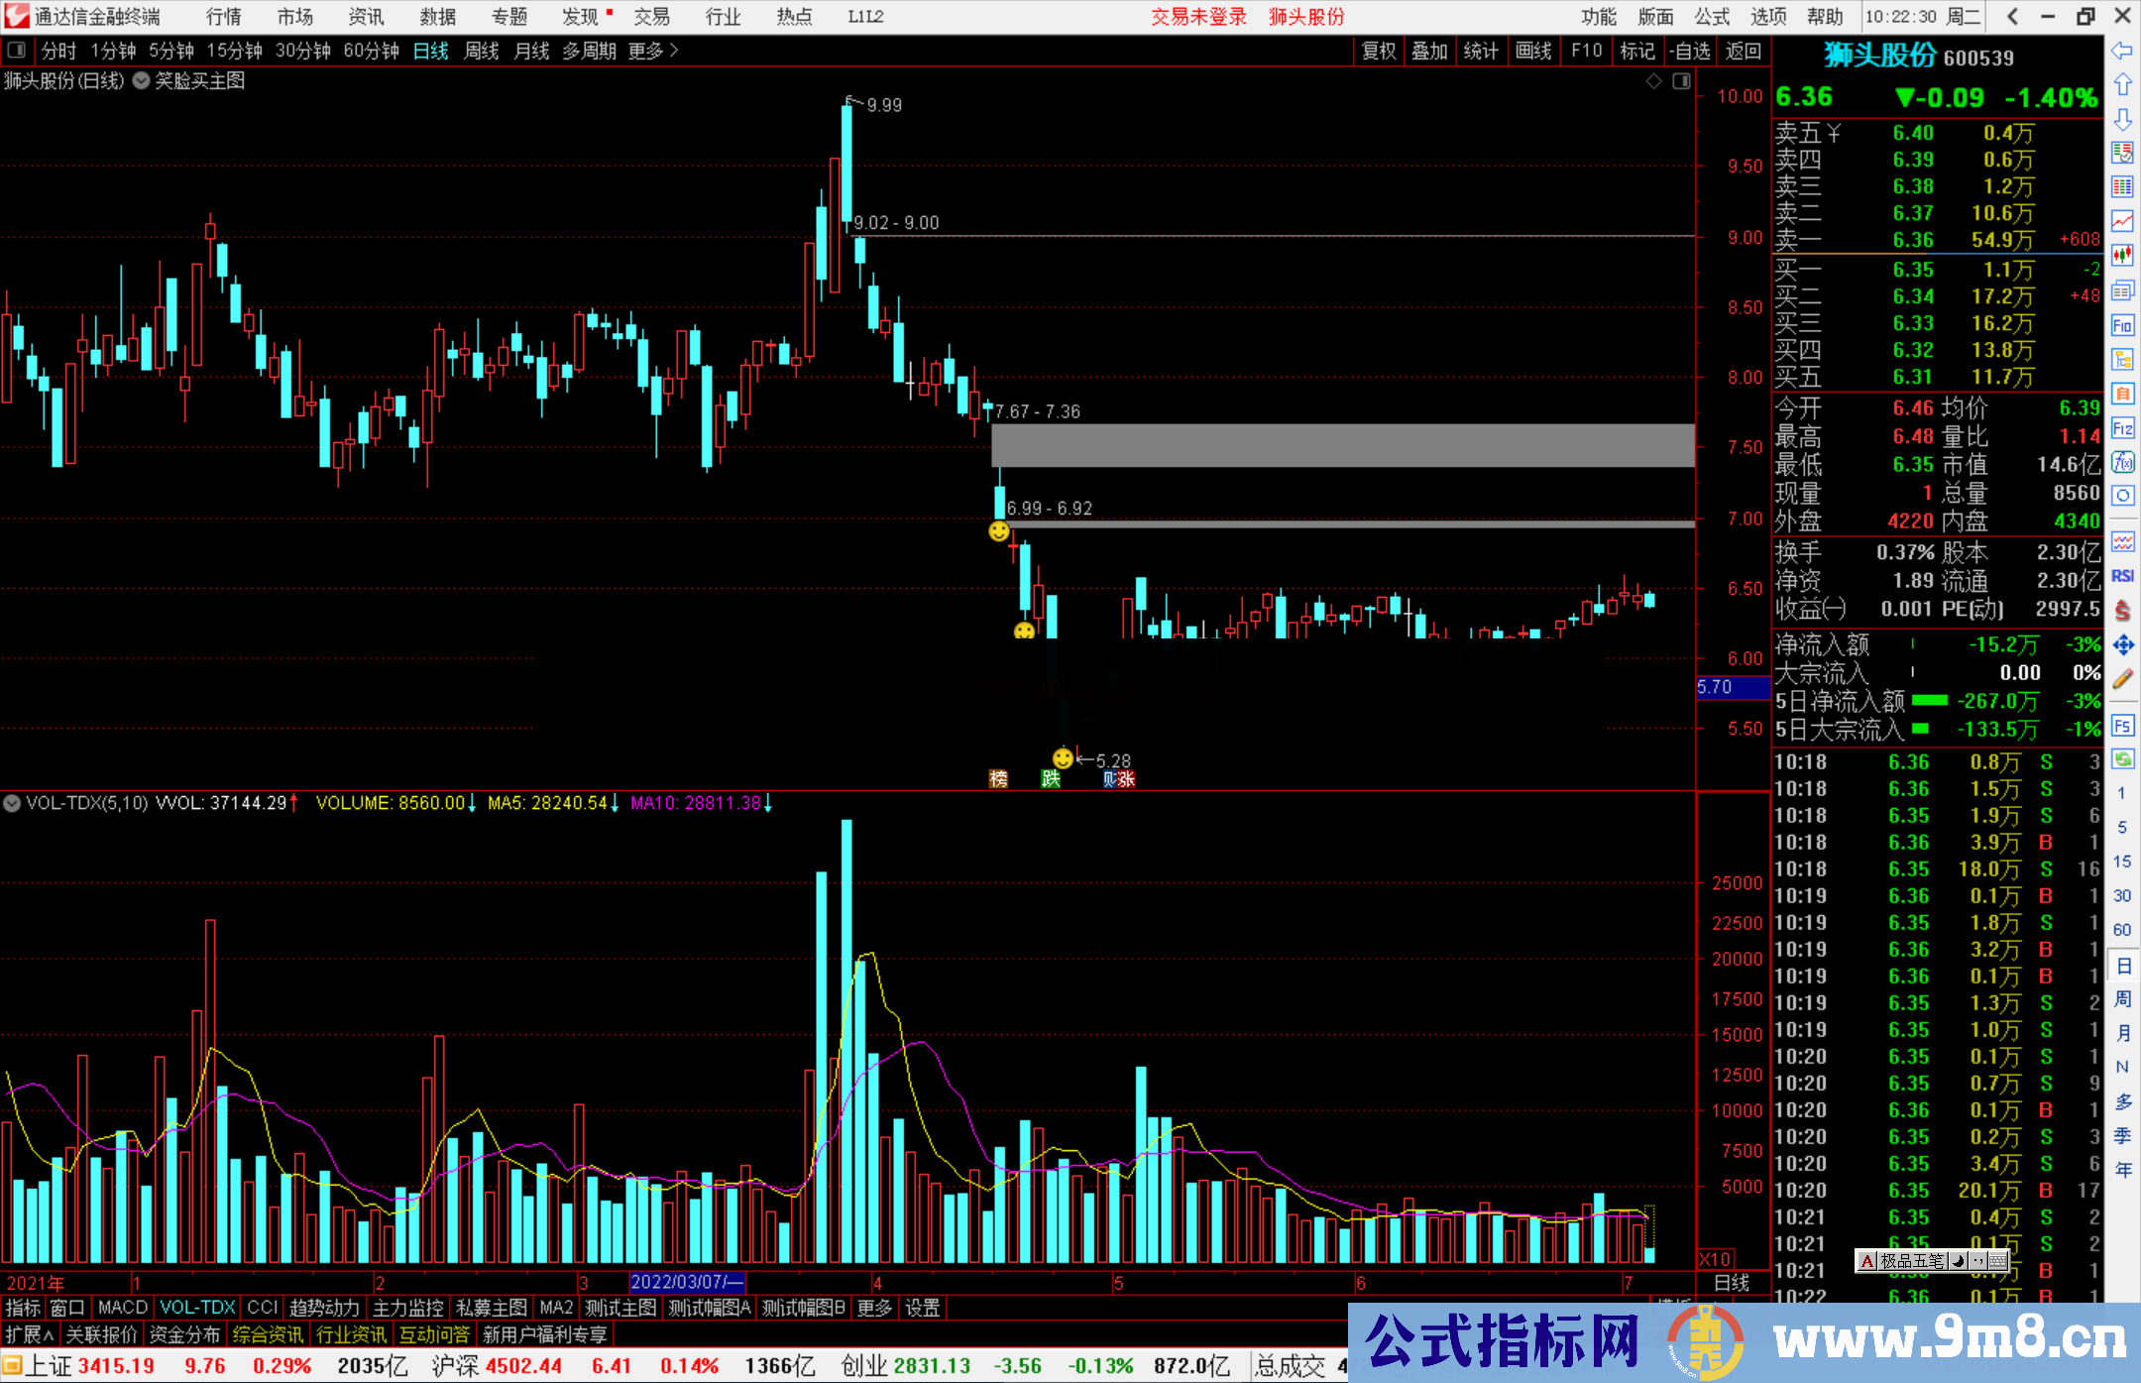Switch to 月 period in right sidebar

tap(2122, 1033)
